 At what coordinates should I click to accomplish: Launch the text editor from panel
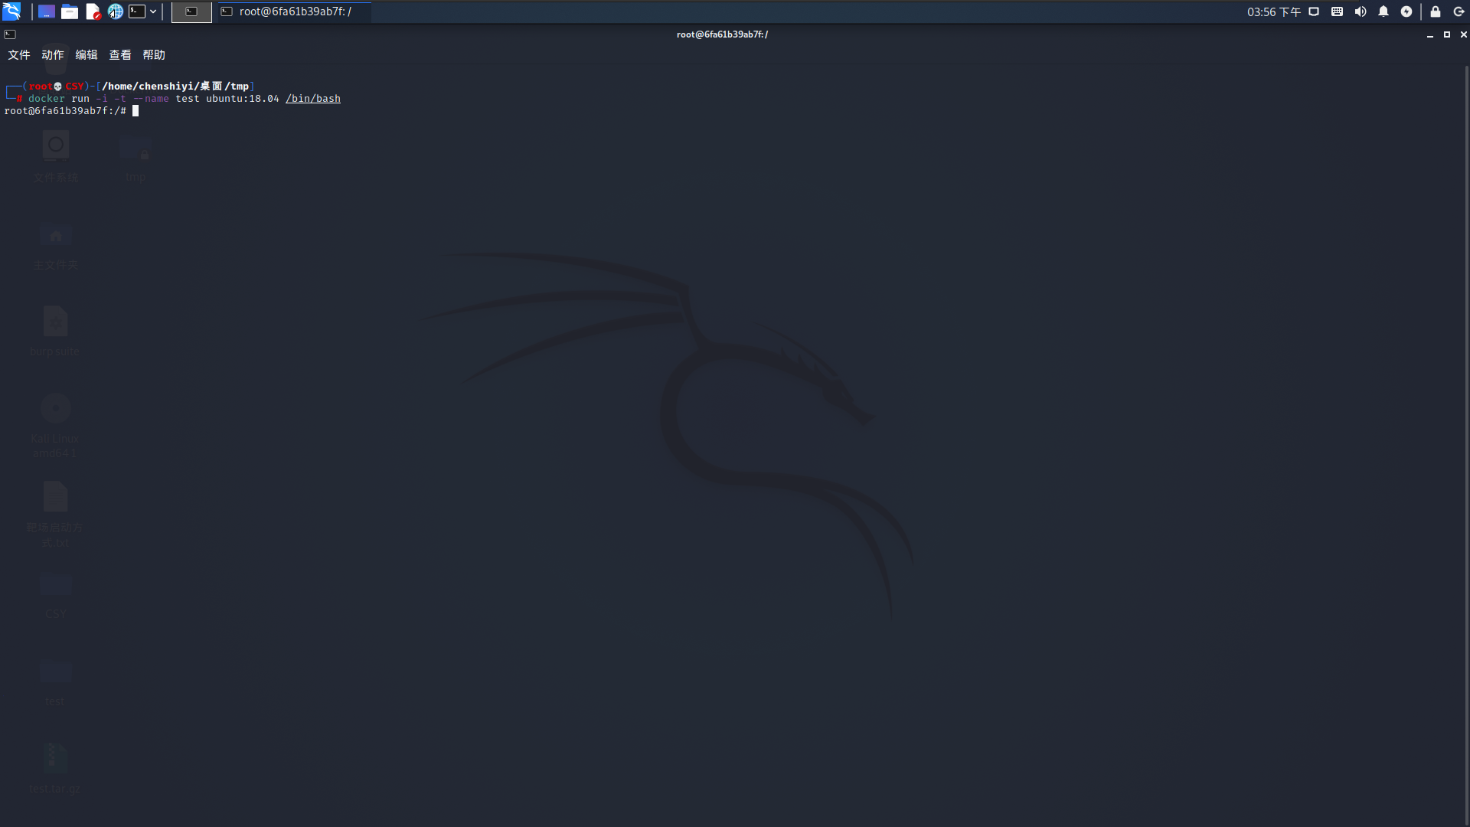(x=93, y=11)
